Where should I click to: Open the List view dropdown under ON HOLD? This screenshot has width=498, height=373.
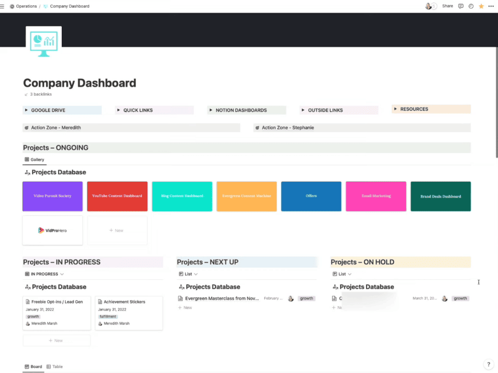coord(342,274)
